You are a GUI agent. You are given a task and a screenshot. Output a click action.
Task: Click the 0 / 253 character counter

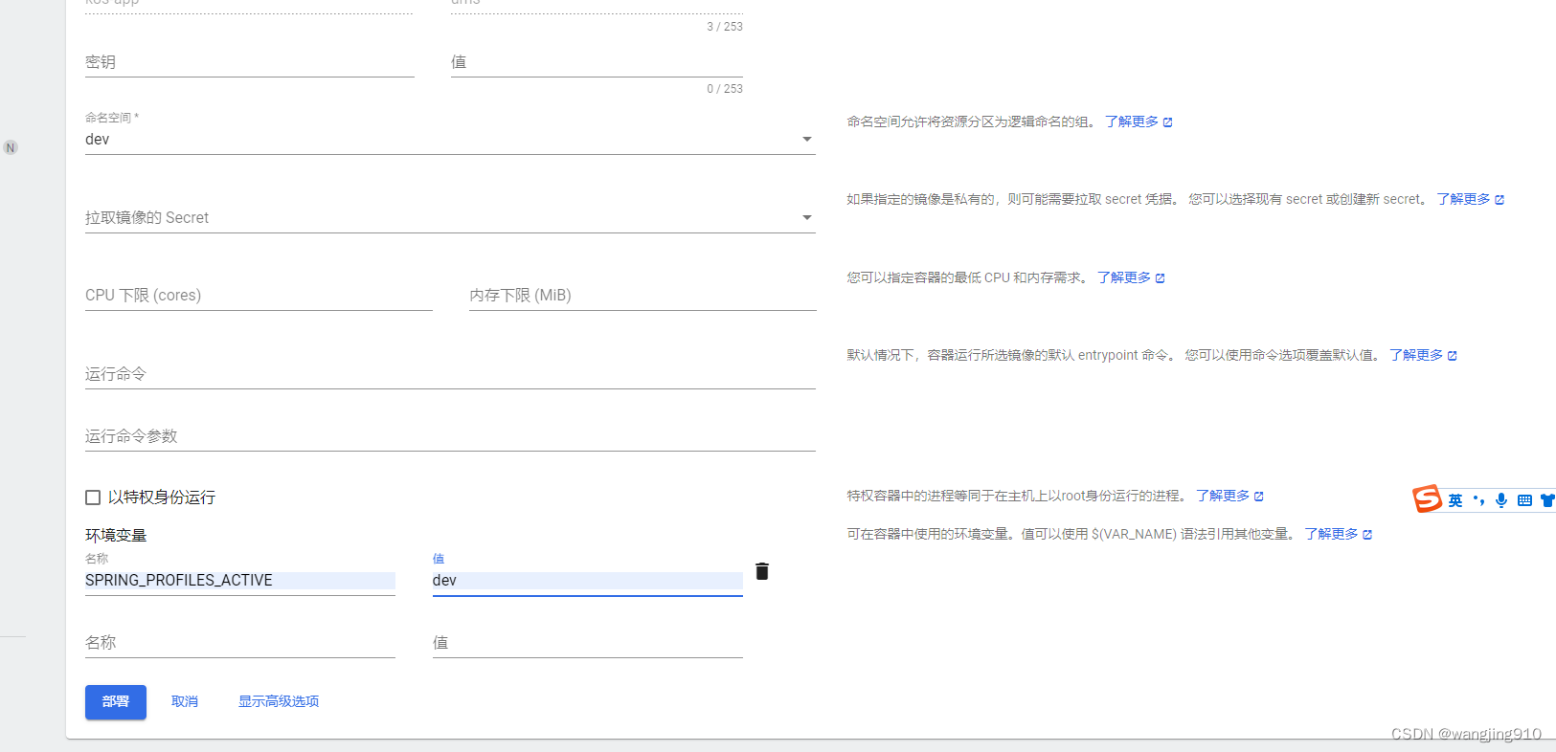pyautogui.click(x=725, y=89)
